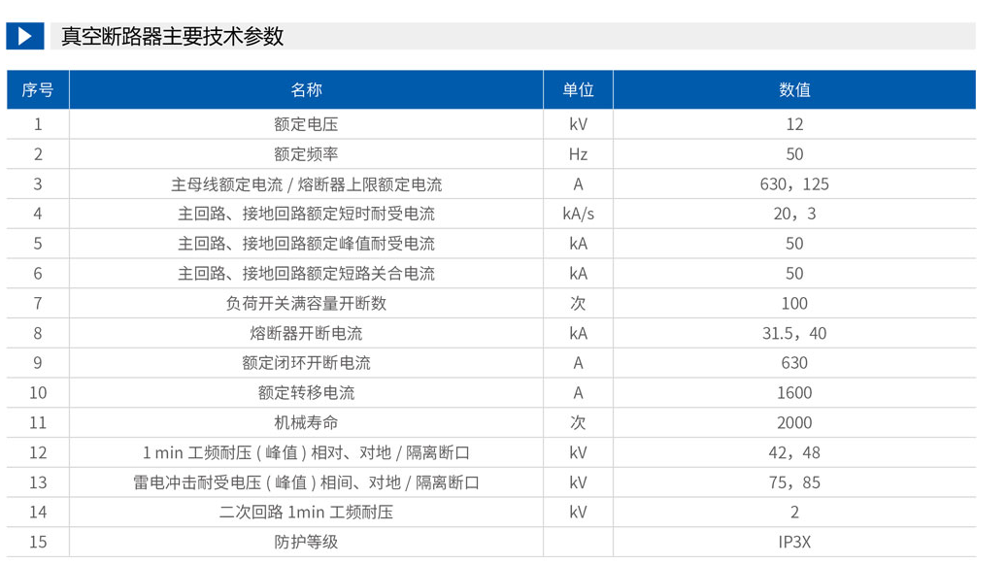This screenshot has width=1007, height=564.
Task: Click the IP3X value cell
Action: pos(794,543)
